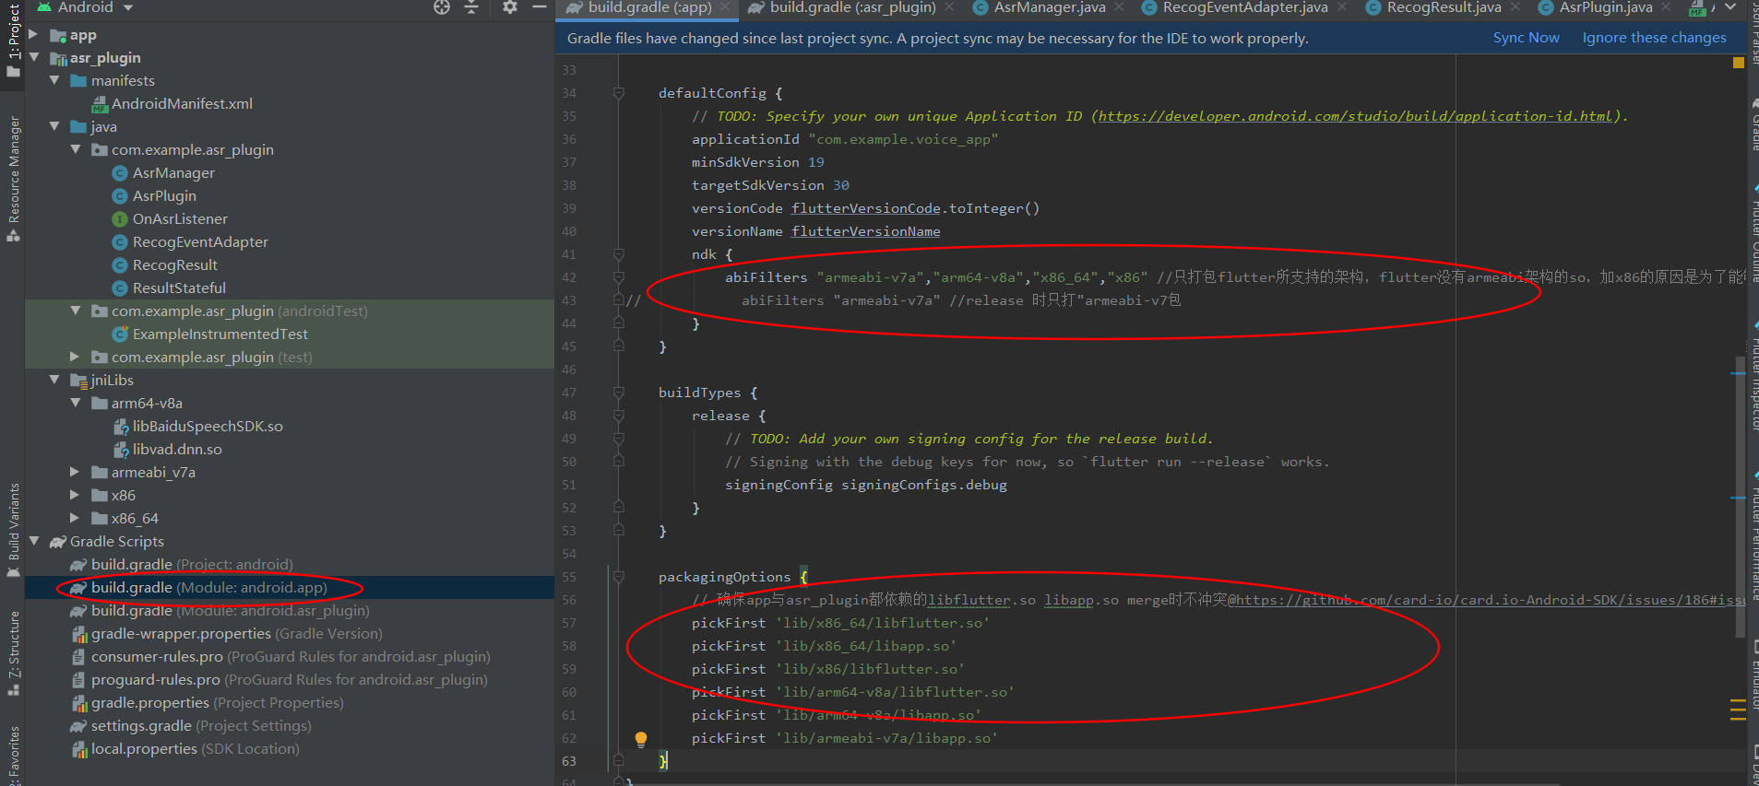Close the AsrManager.java tab
This screenshot has width=1759, height=786.
pyautogui.click(x=1119, y=7)
